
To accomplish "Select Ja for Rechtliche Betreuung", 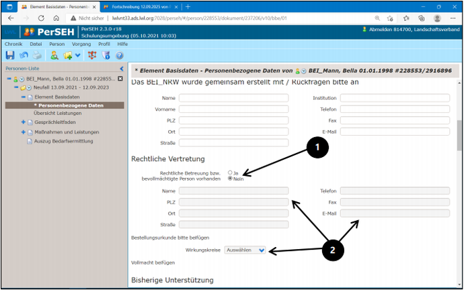I will point(230,173).
